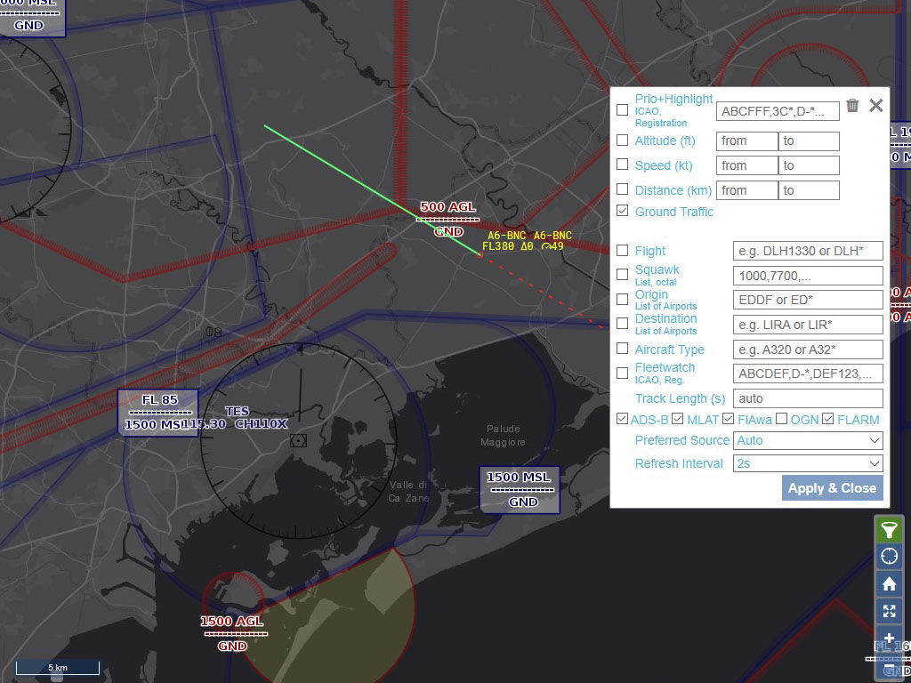
Task: Click the 1500 AGL / GND airspace label
Action: [x=232, y=633]
